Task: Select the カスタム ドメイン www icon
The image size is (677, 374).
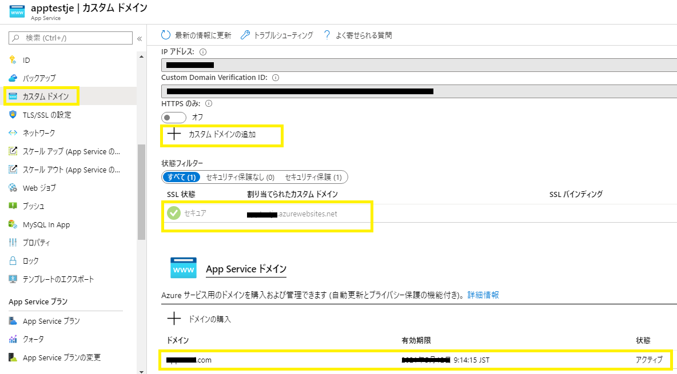Action: click(13, 96)
